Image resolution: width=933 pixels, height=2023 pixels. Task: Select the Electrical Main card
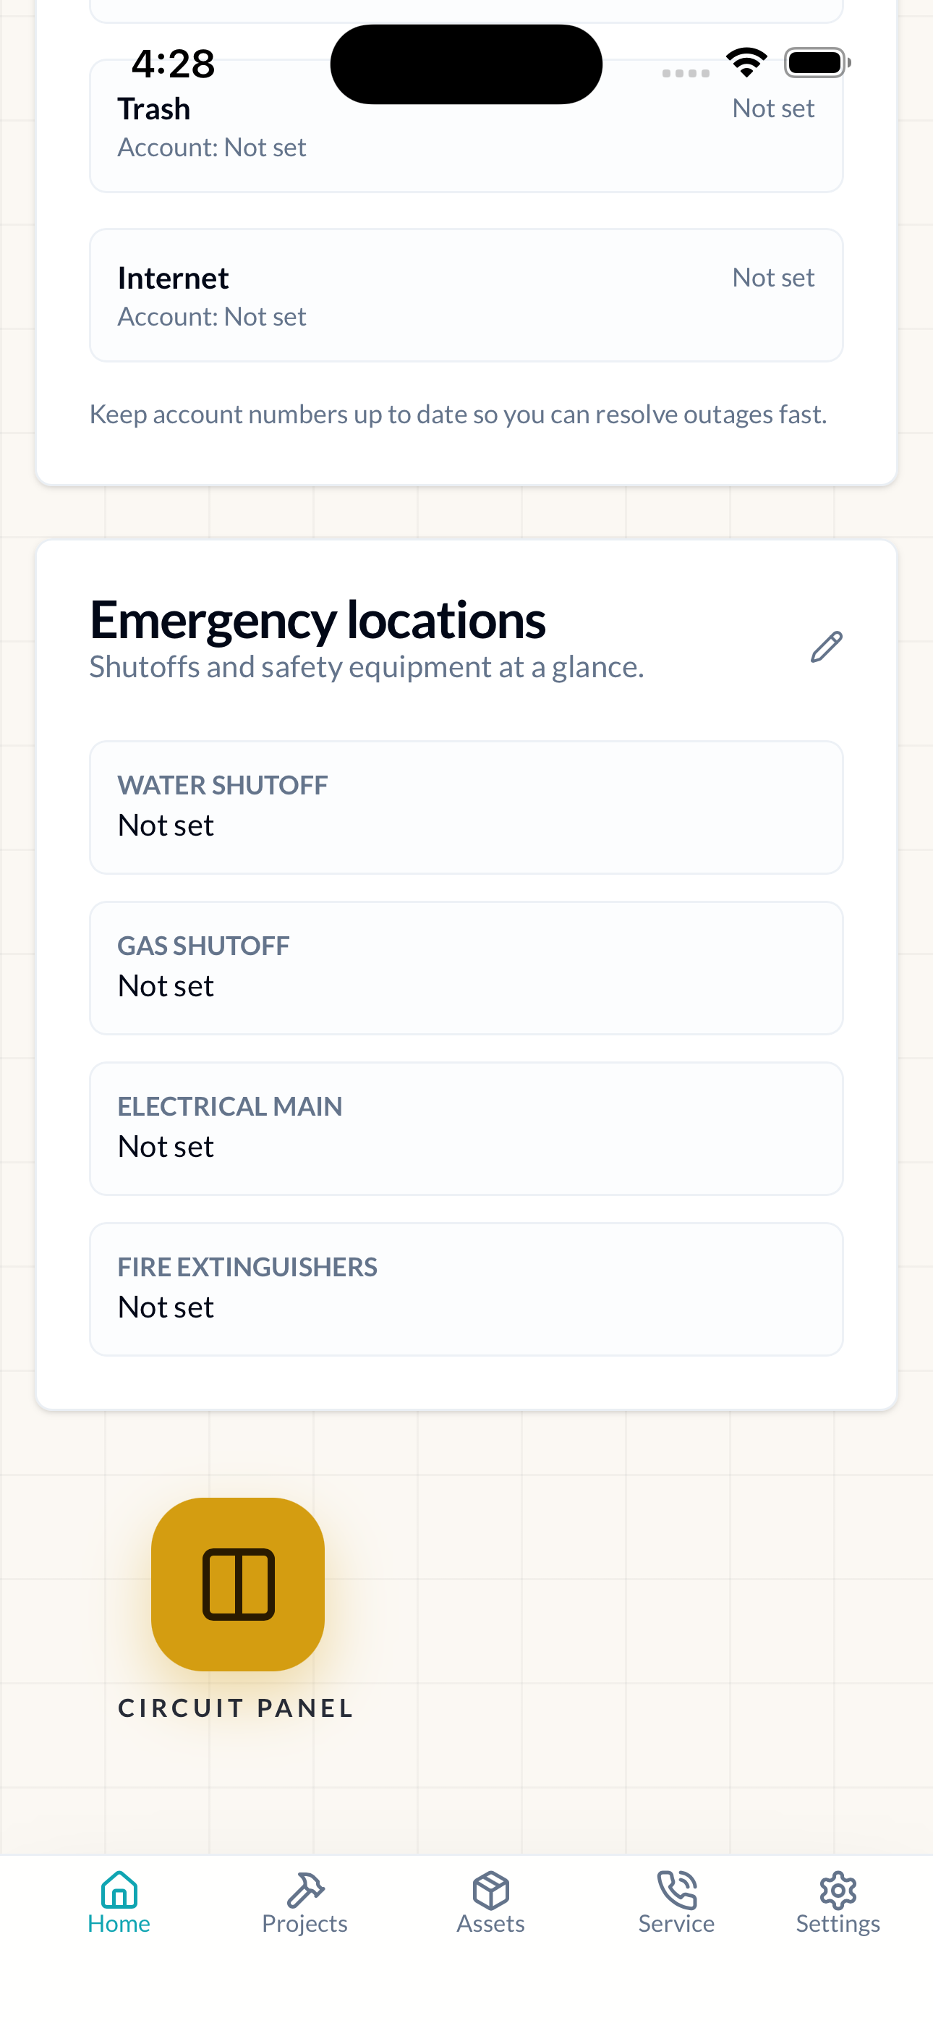pos(466,1128)
